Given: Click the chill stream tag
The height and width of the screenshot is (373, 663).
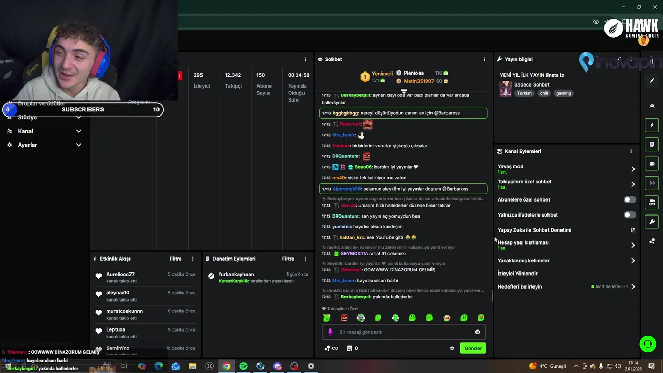Looking at the screenshot, I should [x=544, y=93].
